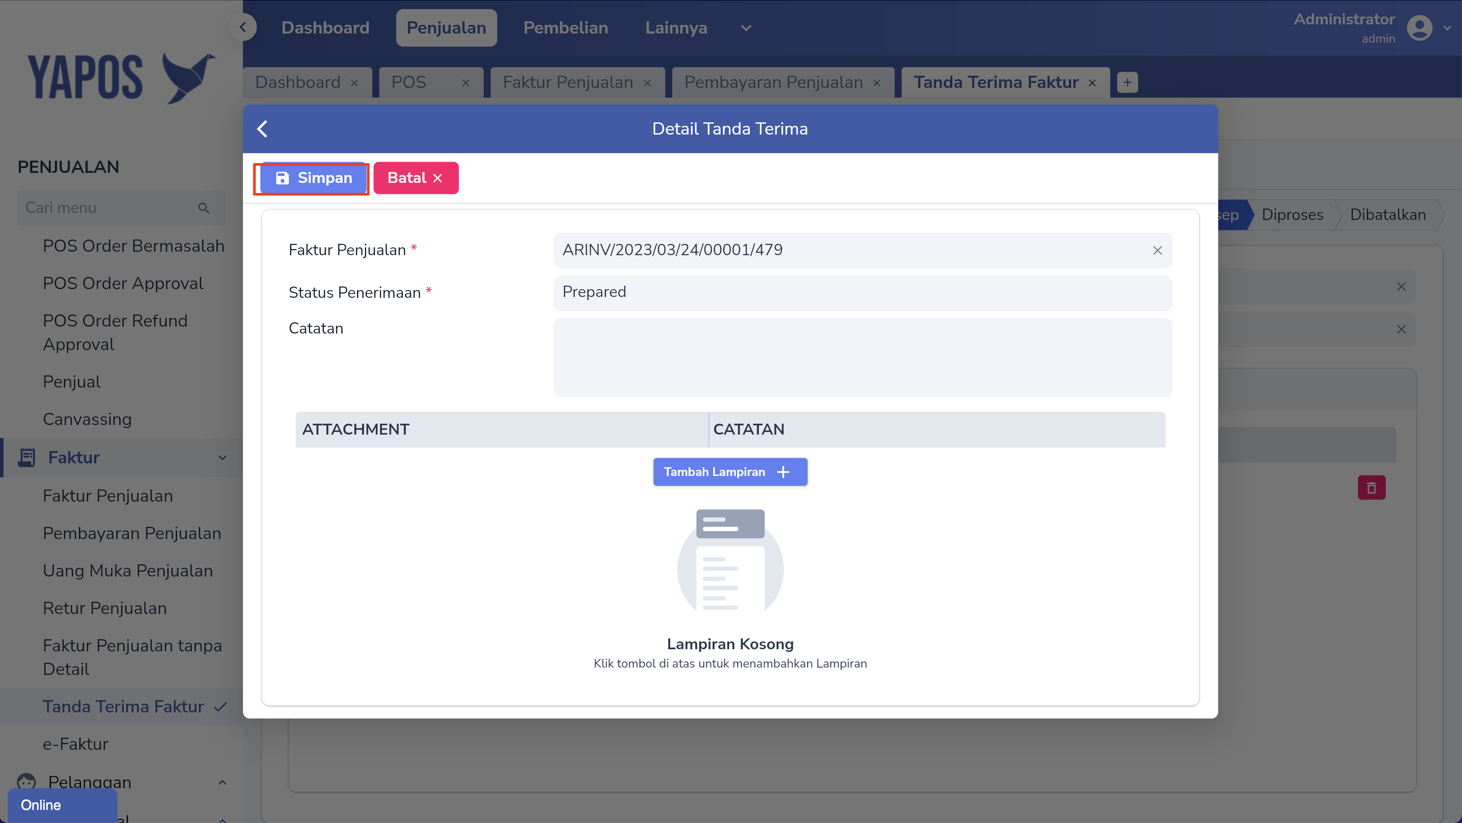Clear the second field in background form
This screenshot has height=823, width=1462.
click(1401, 329)
